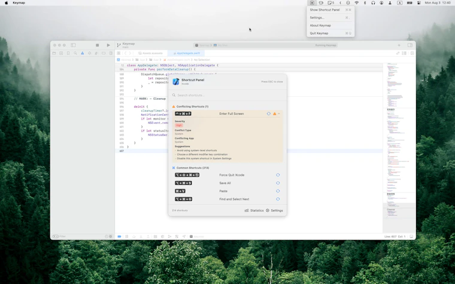The image size is (455, 284).
Task: Select About Keymap menu entry
Action: 330,25
